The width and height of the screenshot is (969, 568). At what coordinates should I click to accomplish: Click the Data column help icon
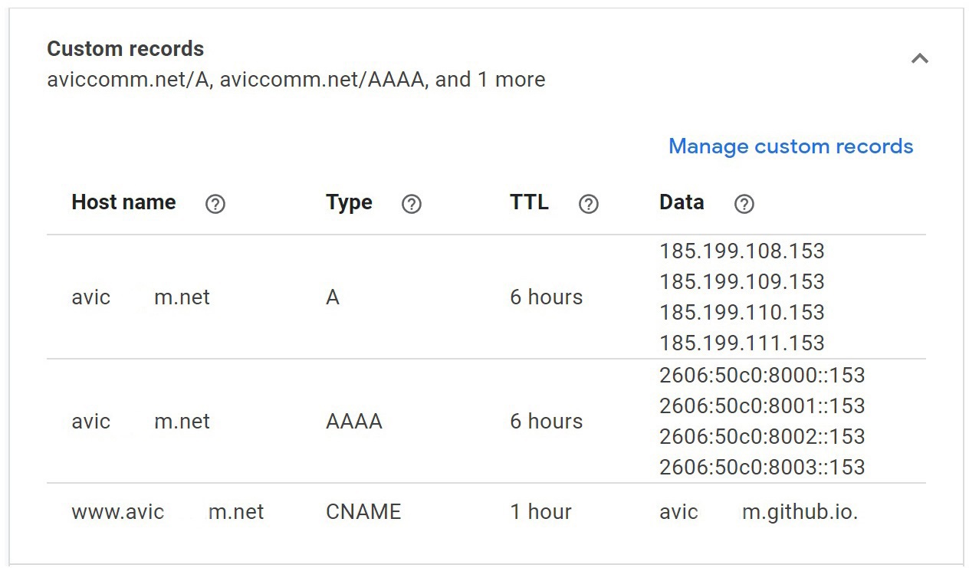tap(744, 204)
